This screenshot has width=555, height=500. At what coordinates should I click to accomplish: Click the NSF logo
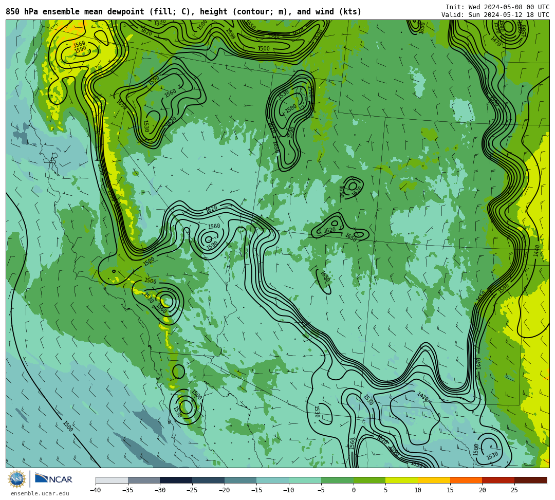(x=16, y=479)
